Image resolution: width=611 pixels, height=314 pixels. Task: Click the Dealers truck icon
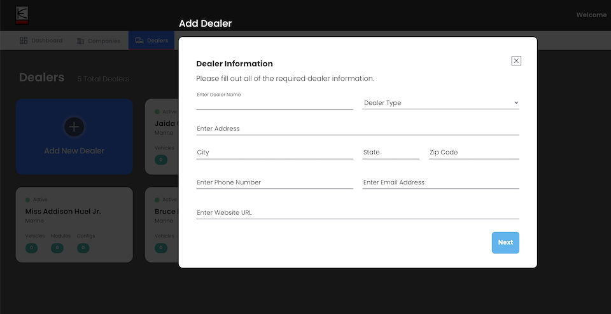tap(139, 41)
